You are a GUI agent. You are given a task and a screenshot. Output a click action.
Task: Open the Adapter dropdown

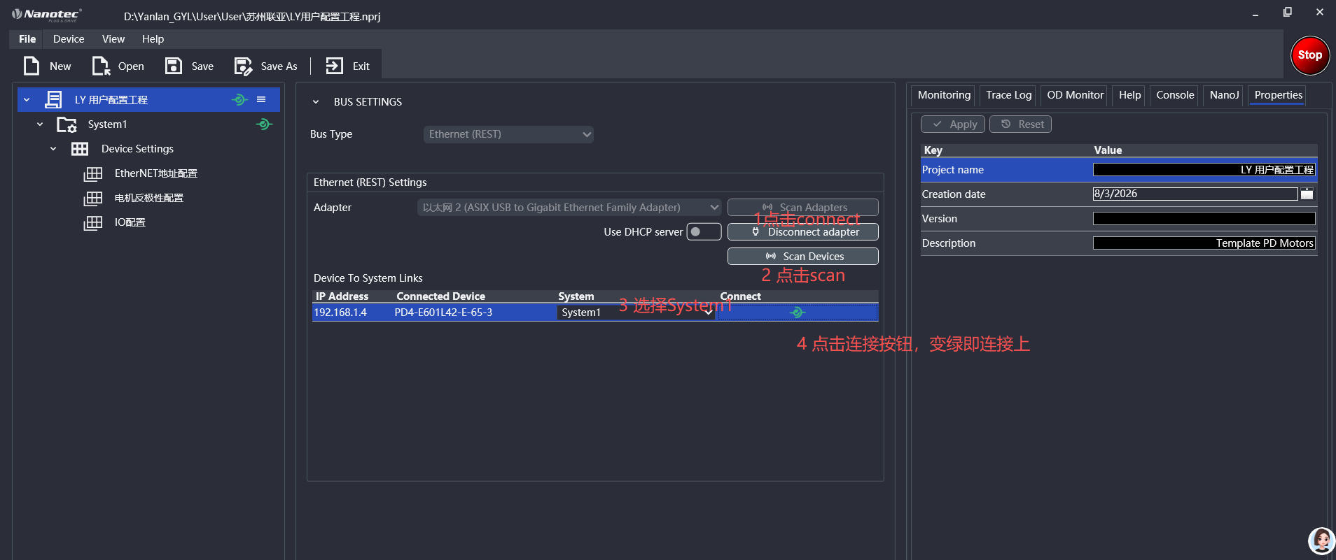coord(569,208)
